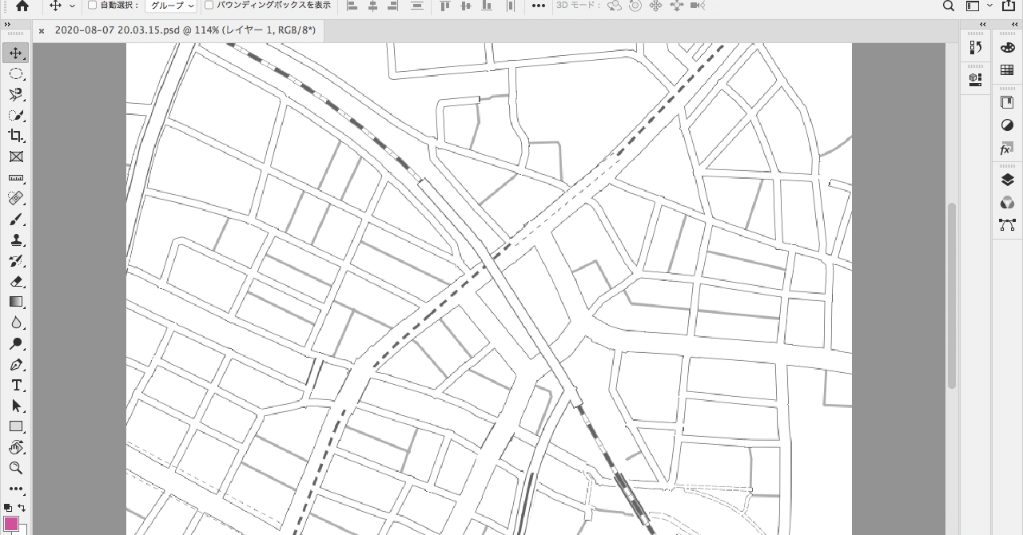Select the Rectangle shape tool

15,426
